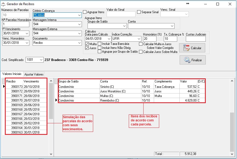The width and height of the screenshot is (237, 159).
Task: Select the Valores Iniciais tab
Action: pyautogui.click(x=12, y=74)
